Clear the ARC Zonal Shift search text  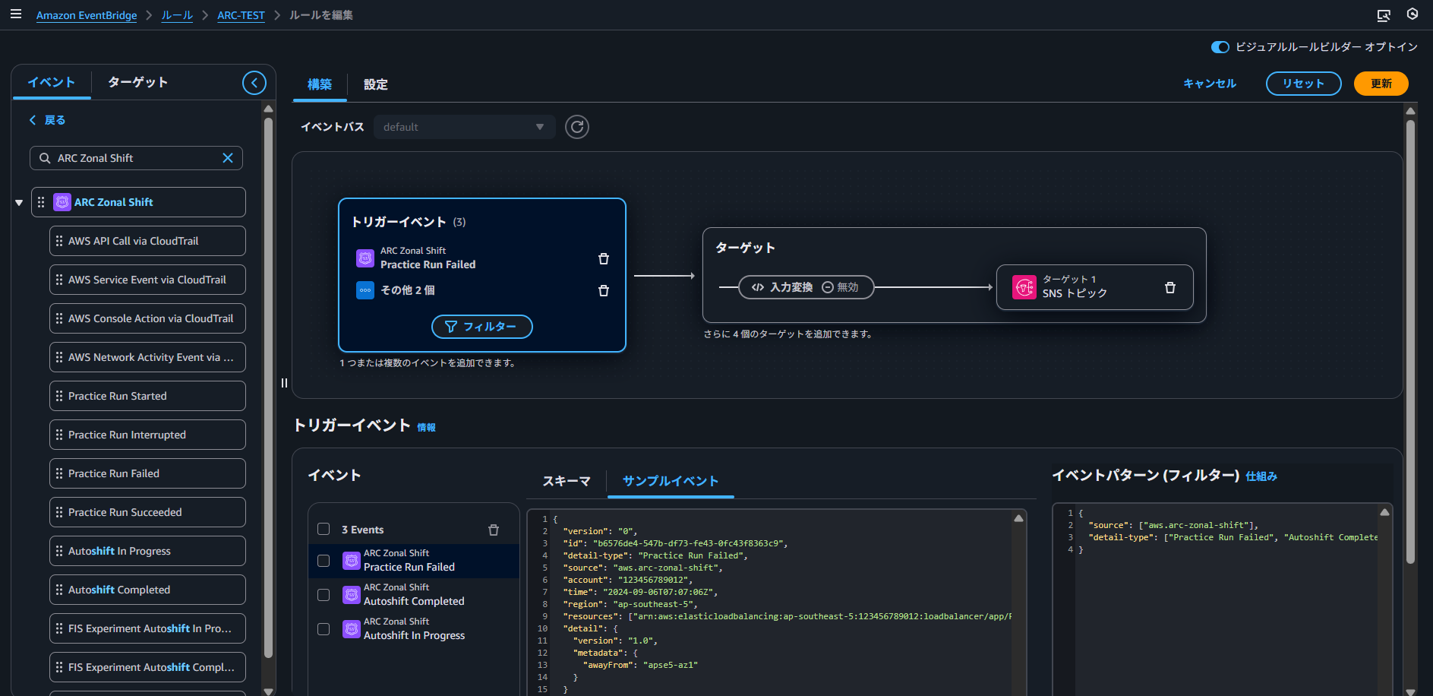(228, 158)
